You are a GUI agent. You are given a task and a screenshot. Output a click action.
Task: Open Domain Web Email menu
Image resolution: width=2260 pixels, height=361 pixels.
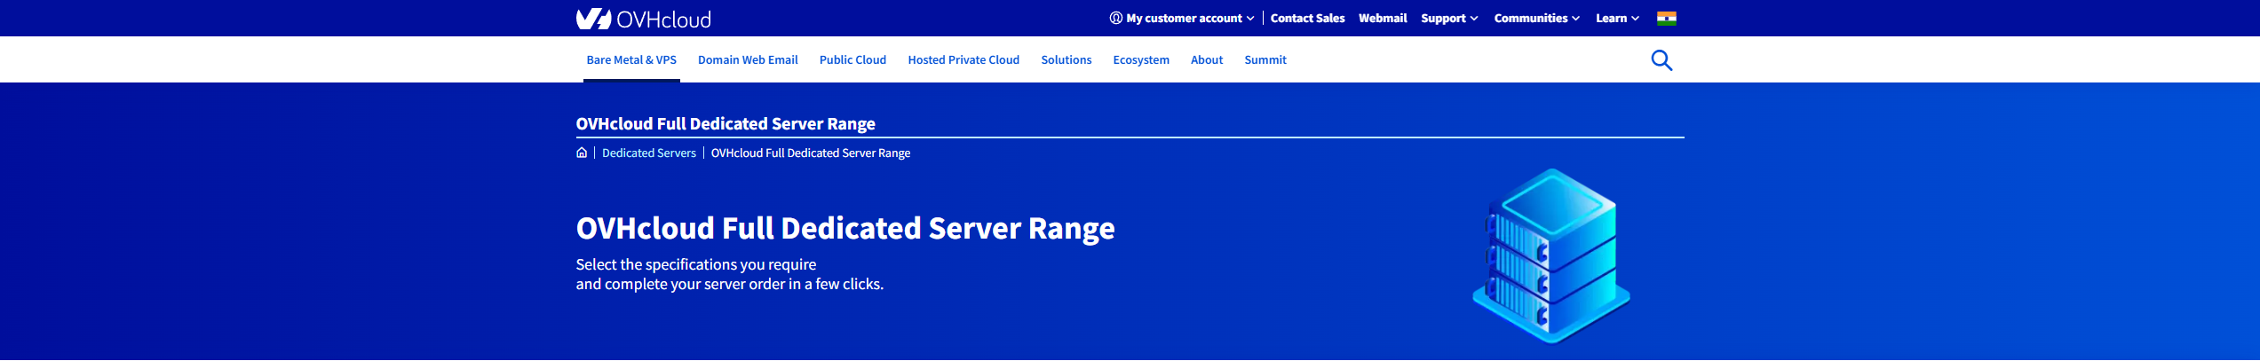748,60
